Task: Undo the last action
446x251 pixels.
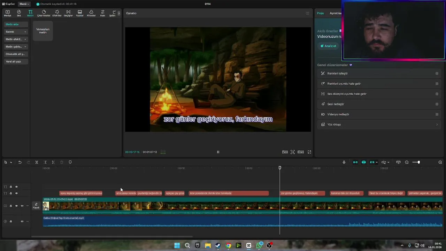Action: (x=20, y=162)
